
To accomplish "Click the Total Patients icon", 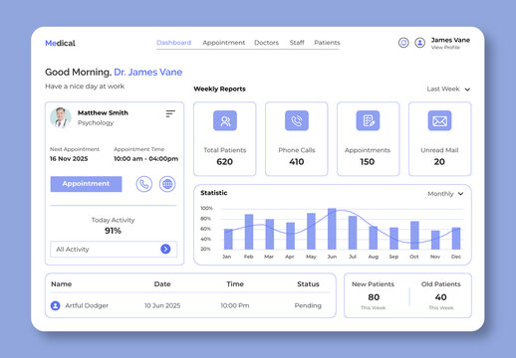I will (225, 120).
